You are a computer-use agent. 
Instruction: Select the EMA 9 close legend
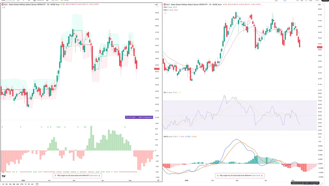[x=168, y=7]
